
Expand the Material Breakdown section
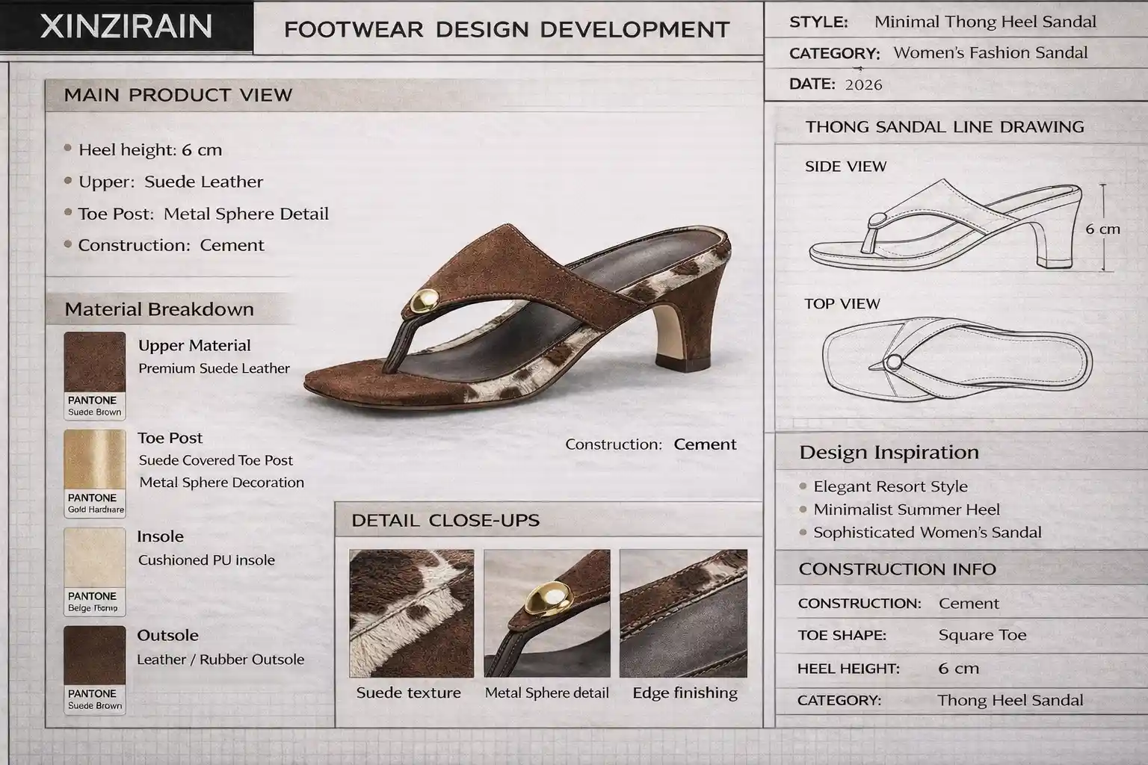click(x=159, y=309)
